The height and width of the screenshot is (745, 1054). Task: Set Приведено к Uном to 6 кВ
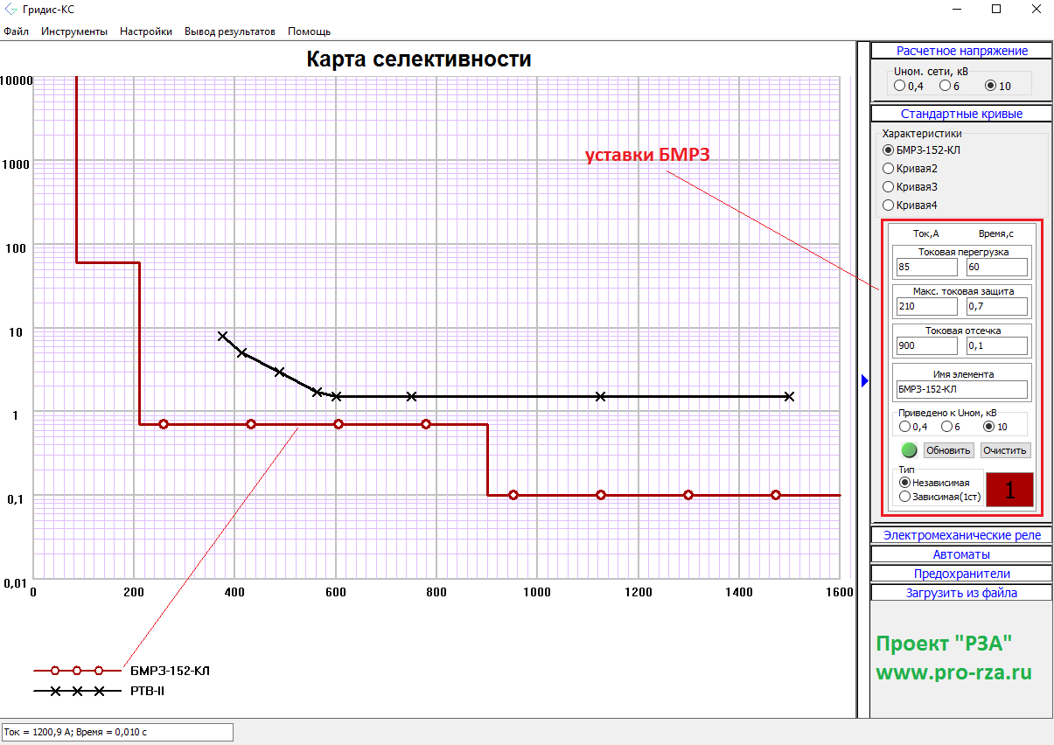coord(946,427)
